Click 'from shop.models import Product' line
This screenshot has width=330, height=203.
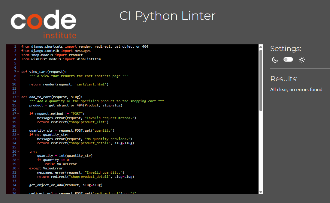52,55
